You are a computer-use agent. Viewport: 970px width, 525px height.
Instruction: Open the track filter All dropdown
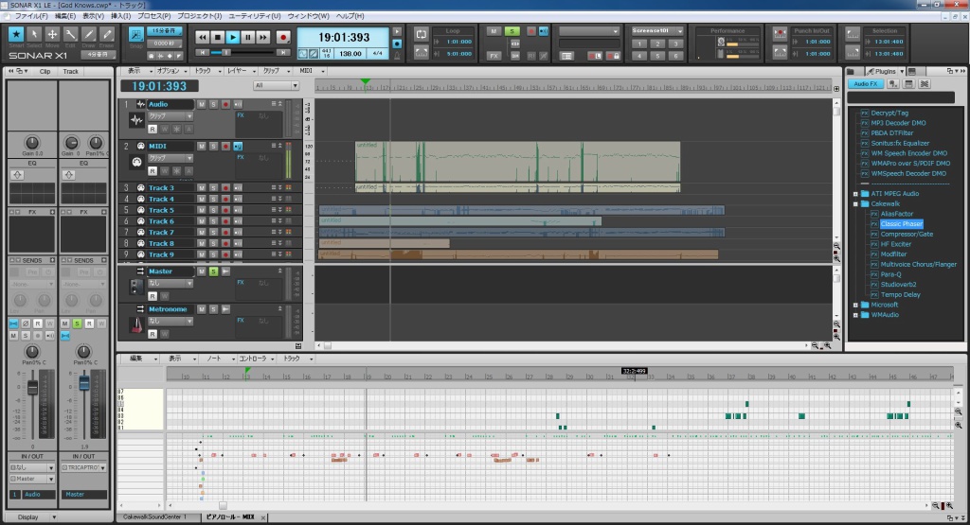click(x=276, y=86)
